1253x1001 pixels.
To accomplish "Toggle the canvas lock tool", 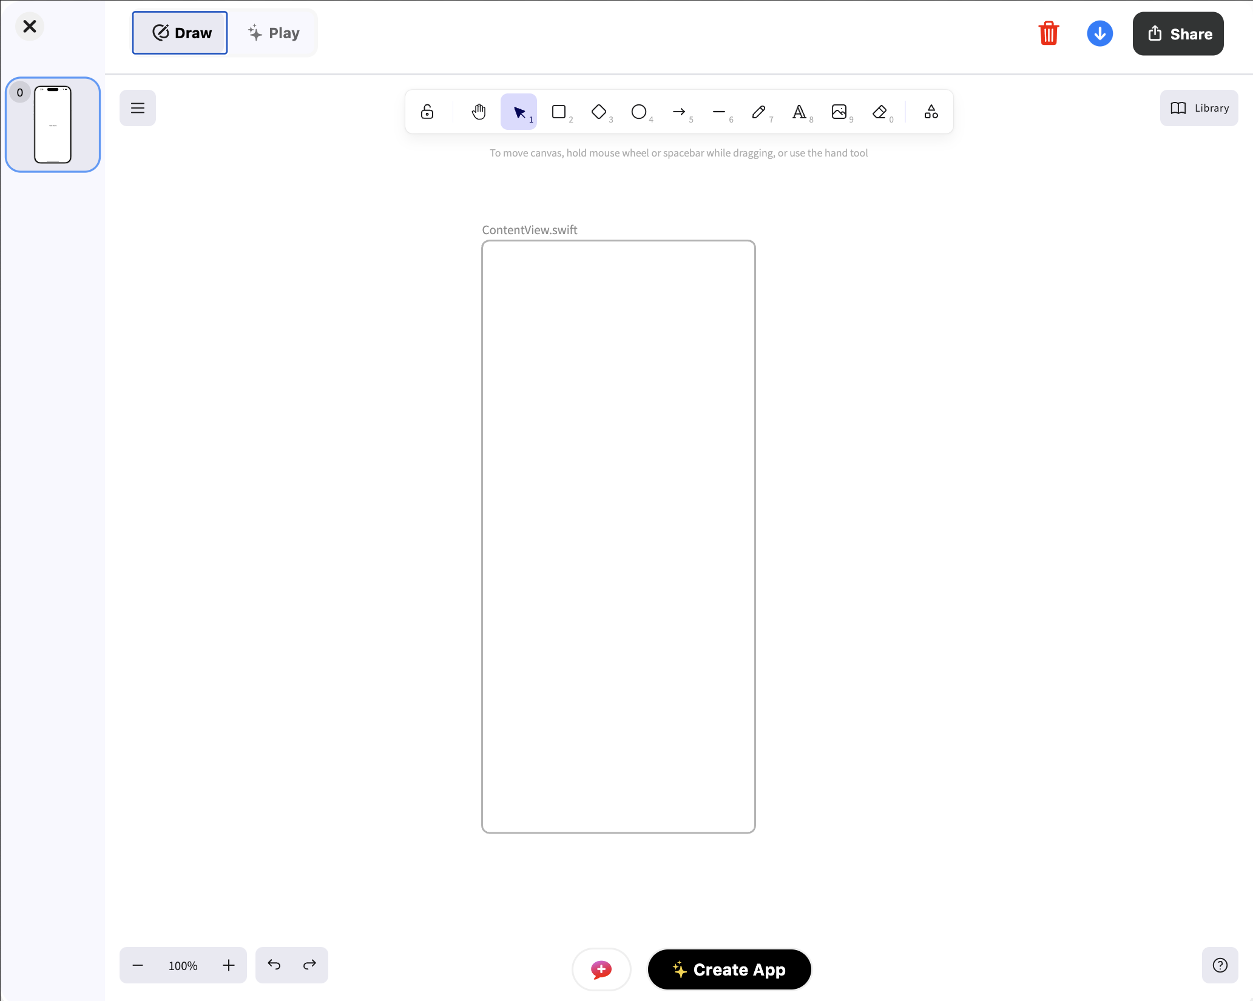I will [x=427, y=112].
